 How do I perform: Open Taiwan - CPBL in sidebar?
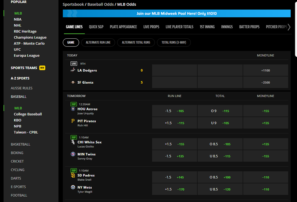coord(26,132)
